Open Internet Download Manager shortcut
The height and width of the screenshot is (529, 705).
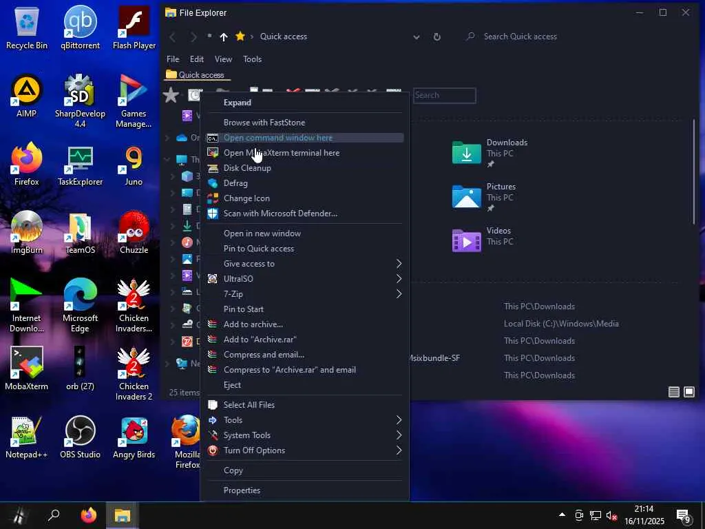coord(27,305)
